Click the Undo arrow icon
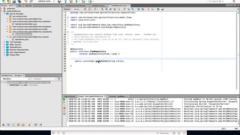Image resolution: width=240 pixels, height=135 pixels. [x=26, y=1]
